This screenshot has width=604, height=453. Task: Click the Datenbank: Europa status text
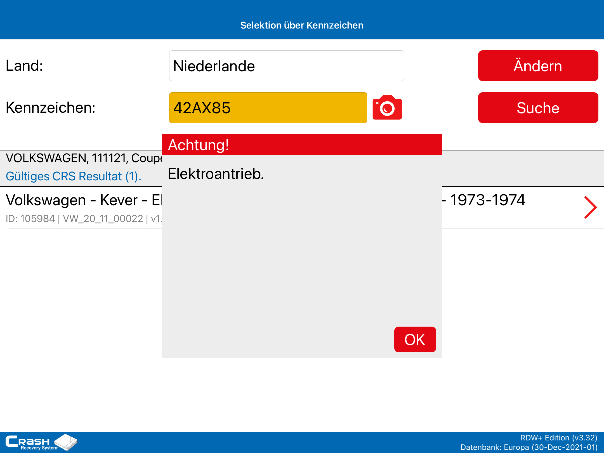point(529,447)
